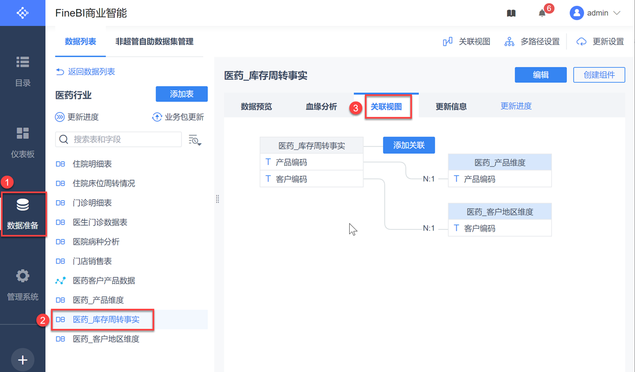Select 医药客户产品数据 table in list
The height and width of the screenshot is (372, 635).
pyautogui.click(x=104, y=281)
